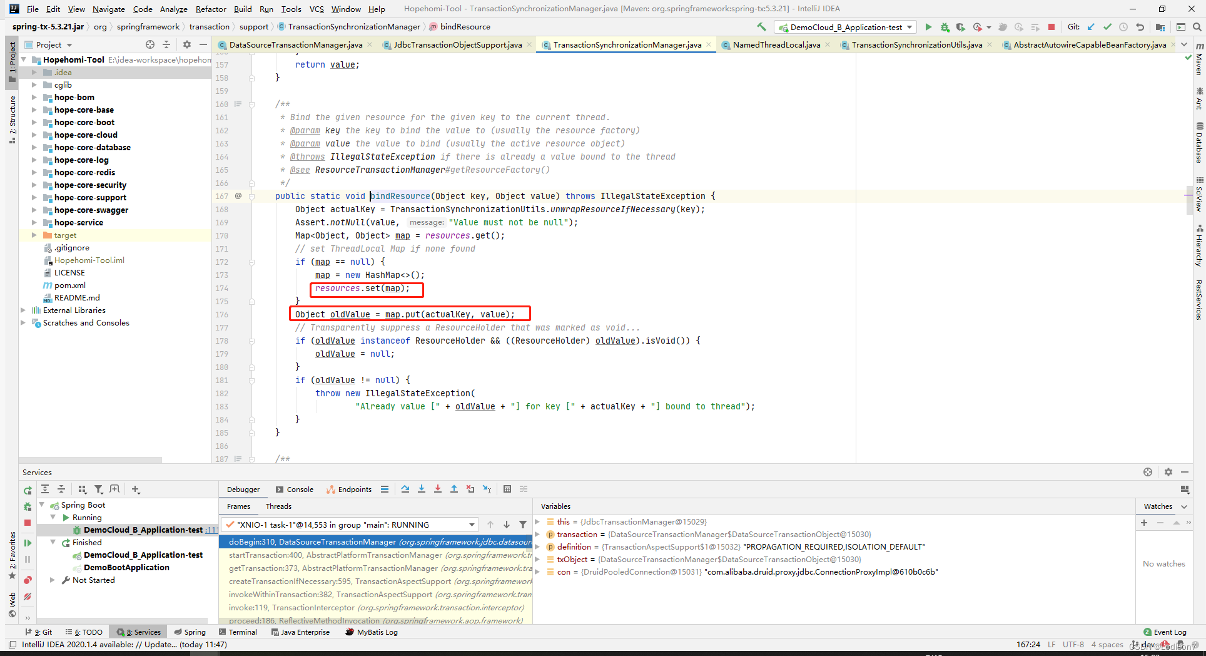
Task: Switch to Console tab in debugger
Action: [294, 489]
